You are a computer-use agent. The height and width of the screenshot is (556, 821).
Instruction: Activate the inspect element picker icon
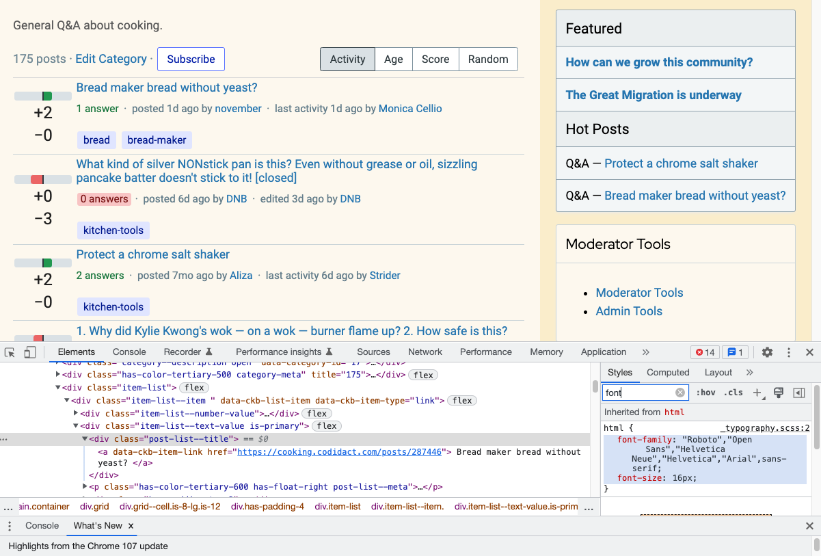[10, 352]
